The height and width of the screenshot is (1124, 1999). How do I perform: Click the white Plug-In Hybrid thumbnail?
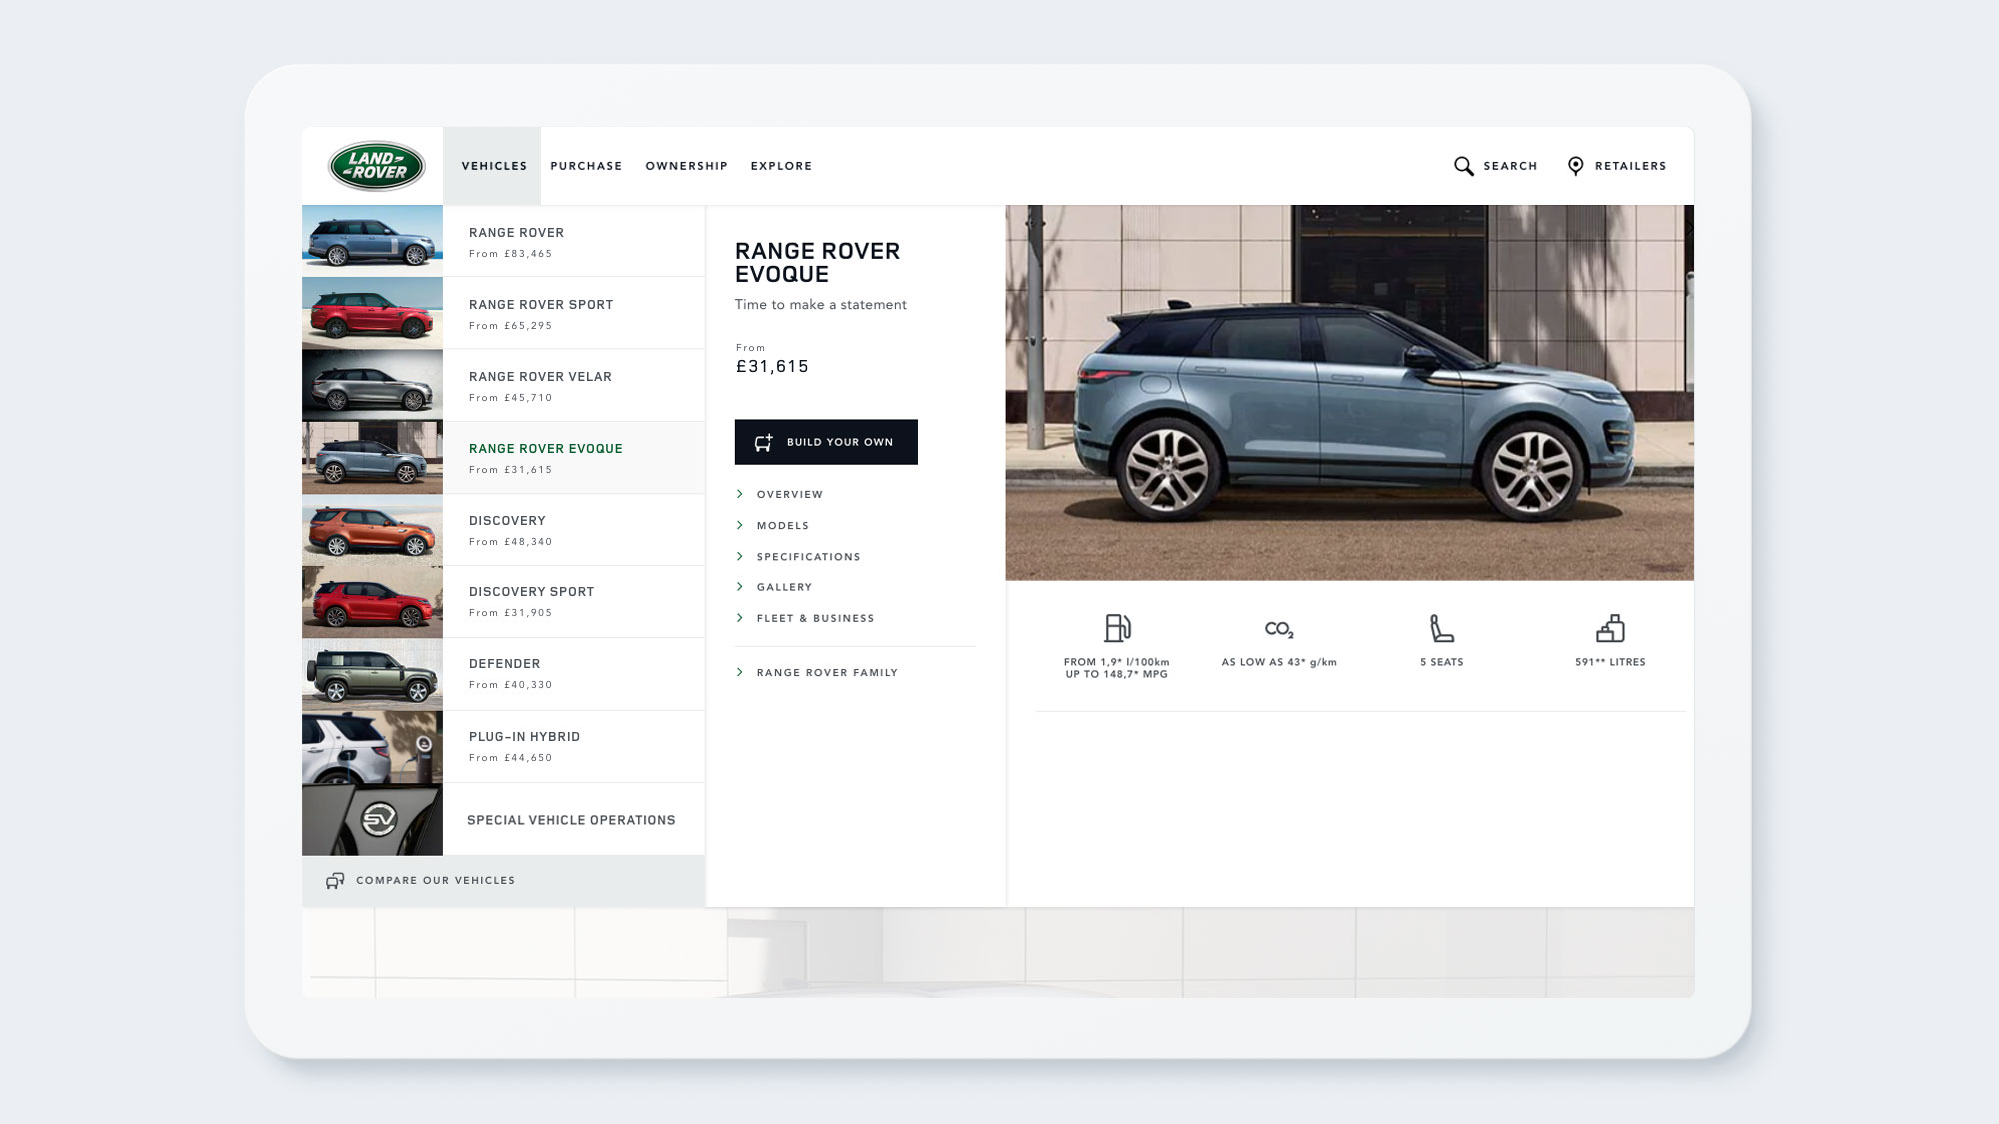[x=372, y=746]
